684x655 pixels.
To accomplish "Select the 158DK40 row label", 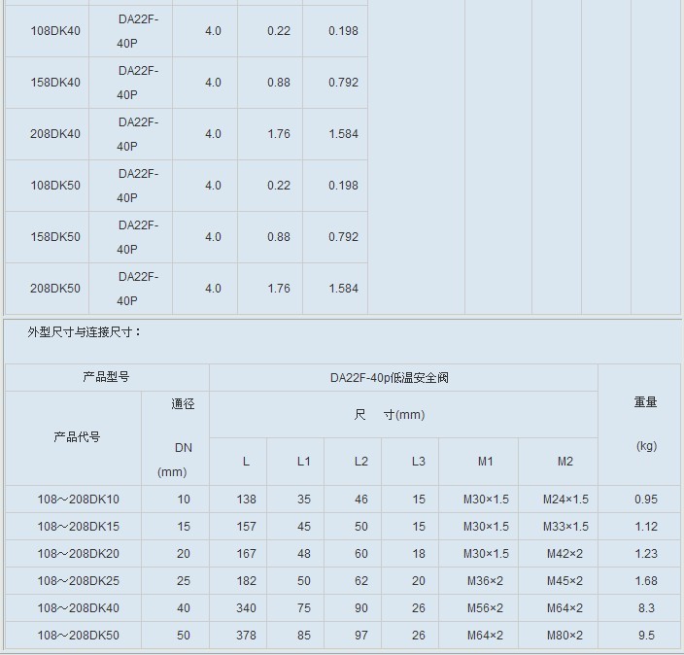I will pos(55,83).
